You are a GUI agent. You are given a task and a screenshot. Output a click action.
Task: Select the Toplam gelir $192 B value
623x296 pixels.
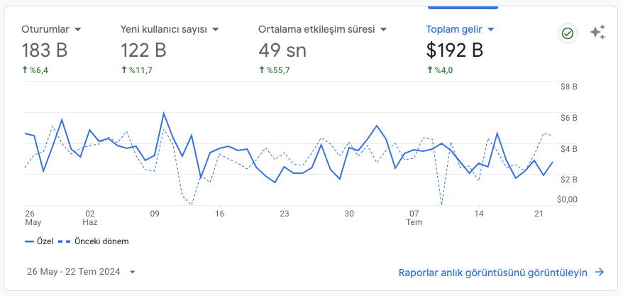pos(454,50)
